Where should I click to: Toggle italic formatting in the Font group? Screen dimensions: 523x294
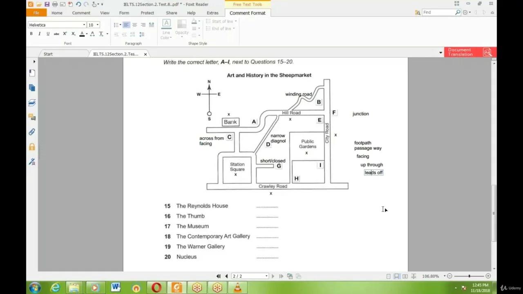pos(39,33)
